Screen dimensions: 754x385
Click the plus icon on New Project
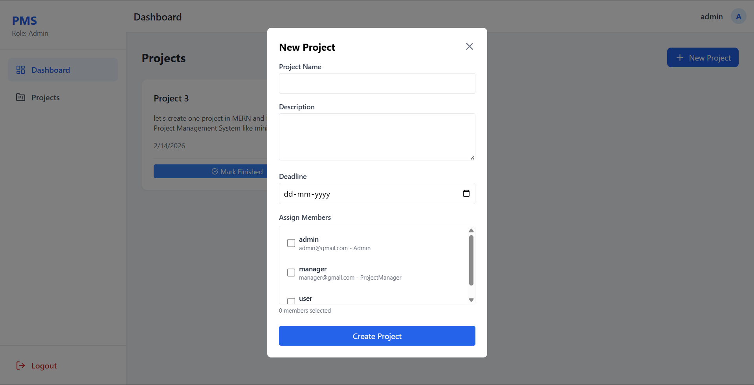tap(680, 58)
